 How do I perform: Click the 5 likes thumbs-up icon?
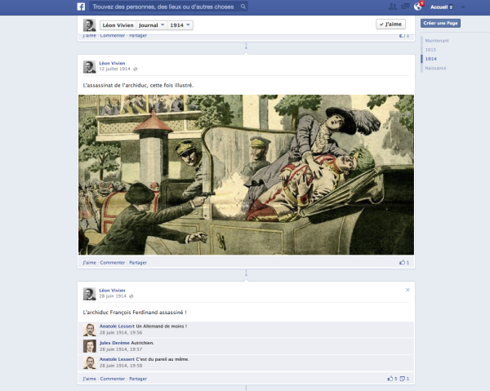390,379
